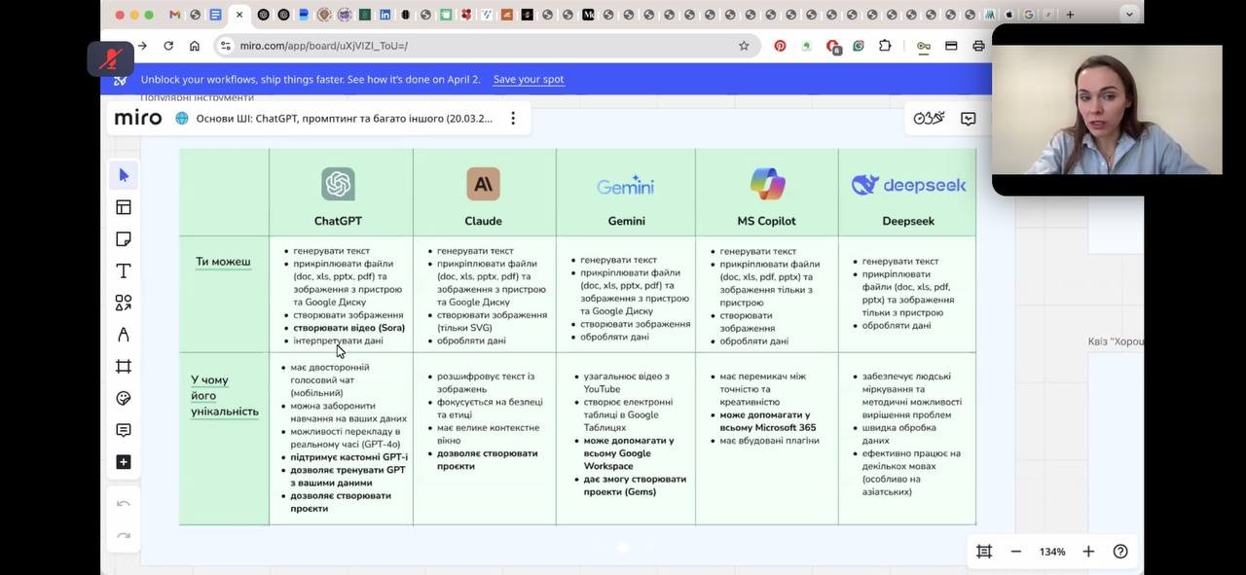
Task: Select the Pen drawing tool
Action: tap(124, 335)
